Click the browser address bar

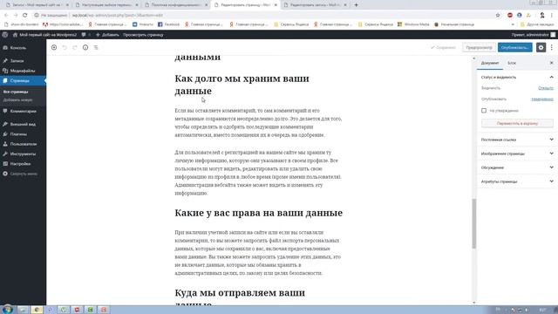(x=263, y=15)
